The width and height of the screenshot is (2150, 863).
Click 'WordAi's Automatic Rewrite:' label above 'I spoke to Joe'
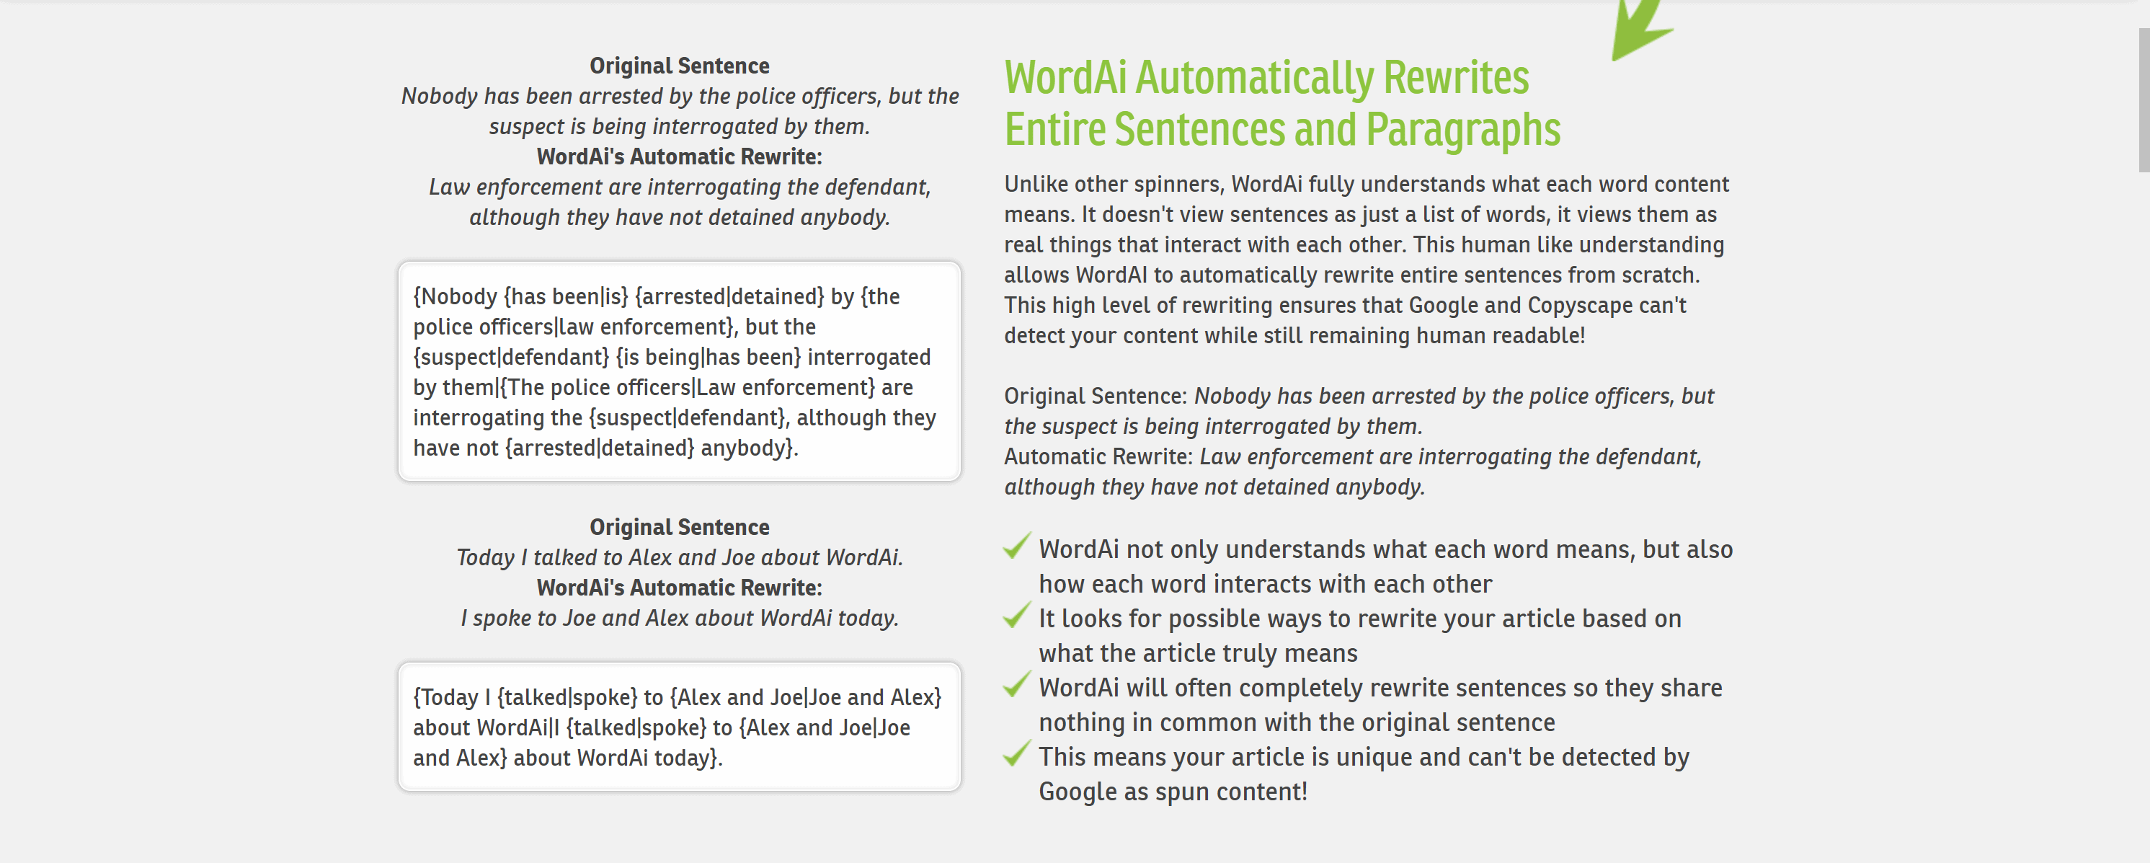click(x=680, y=588)
